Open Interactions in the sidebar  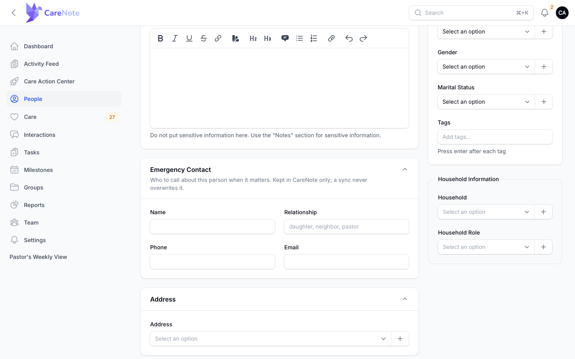point(64,135)
